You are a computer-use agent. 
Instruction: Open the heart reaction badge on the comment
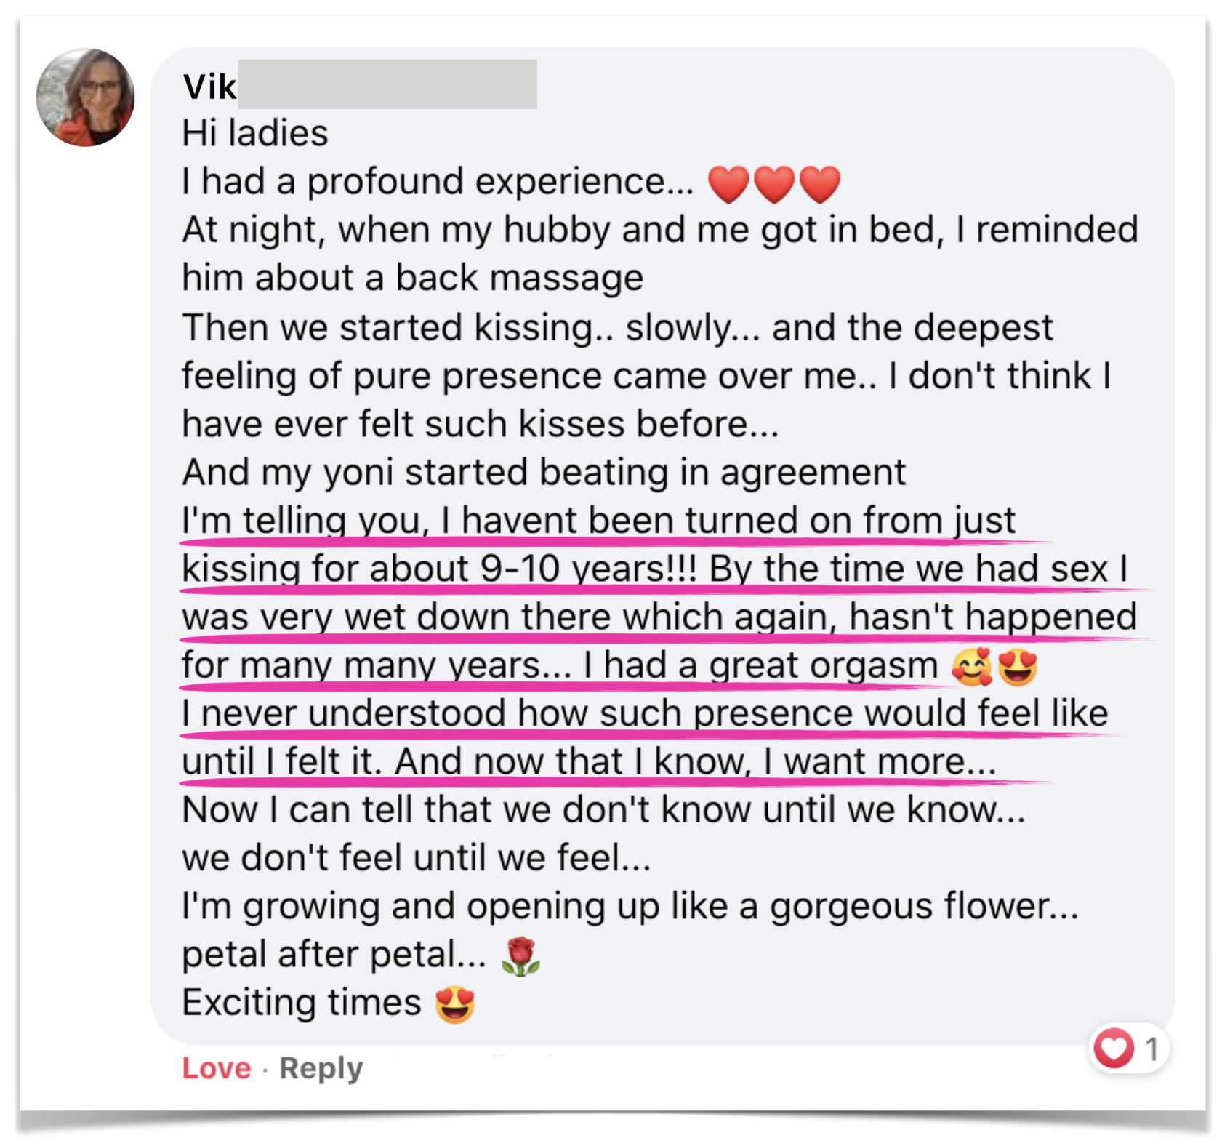coord(1114,1049)
